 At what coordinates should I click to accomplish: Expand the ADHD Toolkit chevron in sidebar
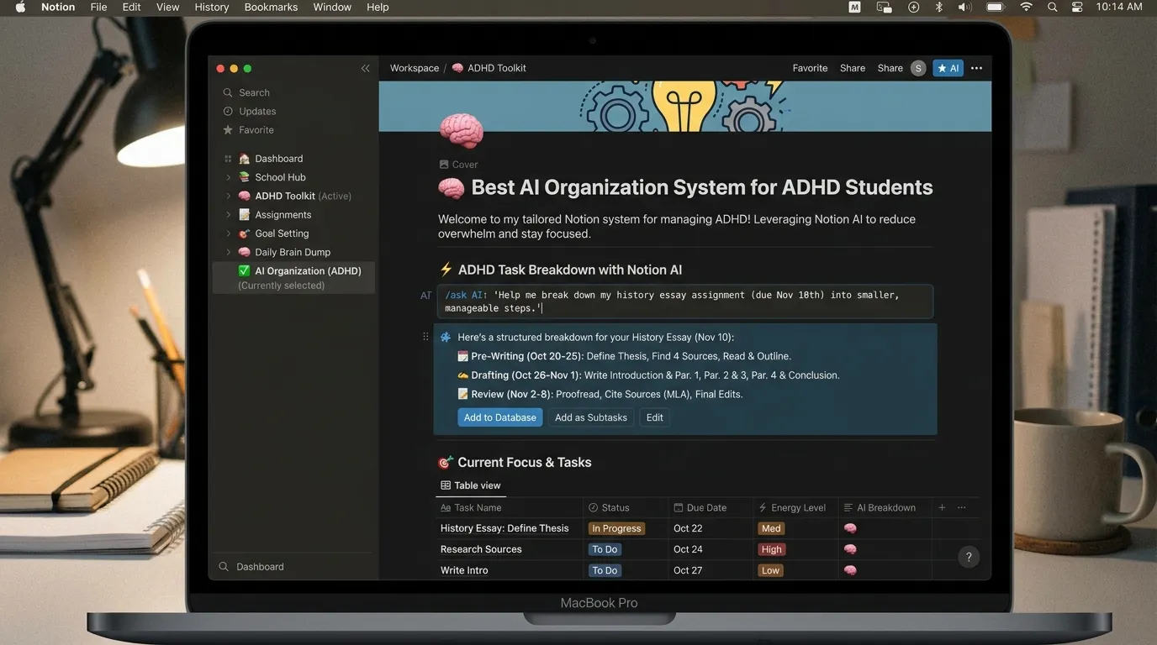pos(228,197)
